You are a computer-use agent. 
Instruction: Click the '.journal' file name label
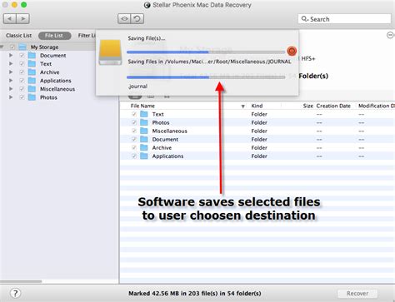(x=138, y=87)
